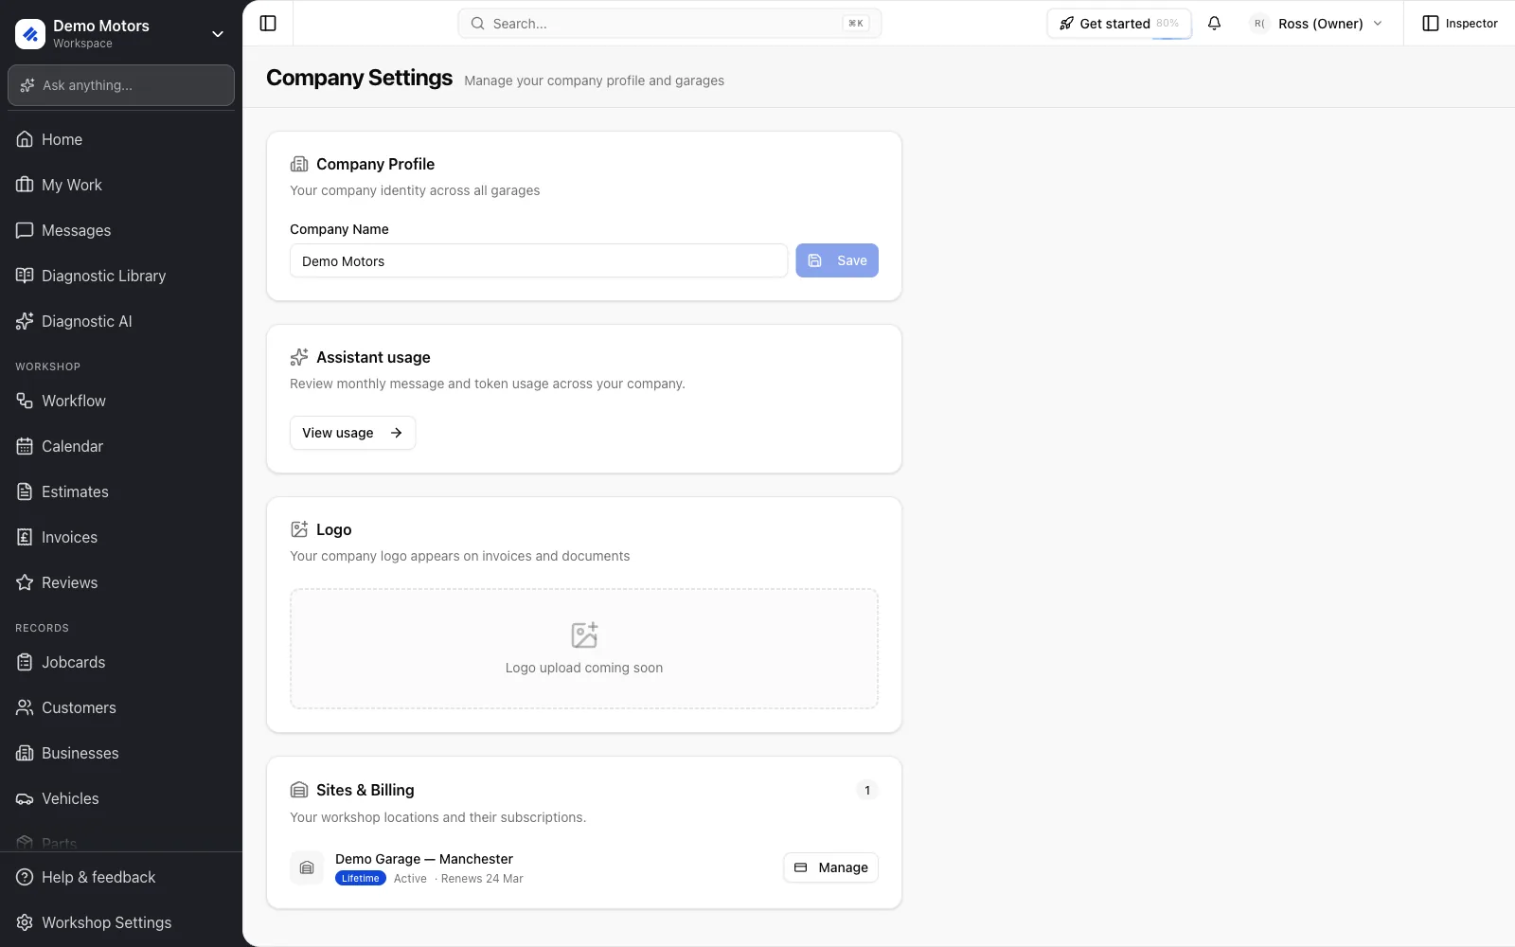The width and height of the screenshot is (1515, 947).
Task: Open Home from the sidebar
Action: pos(121,139)
